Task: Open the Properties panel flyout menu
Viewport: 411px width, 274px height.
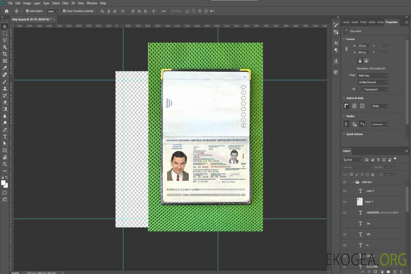Action: pyautogui.click(x=406, y=22)
